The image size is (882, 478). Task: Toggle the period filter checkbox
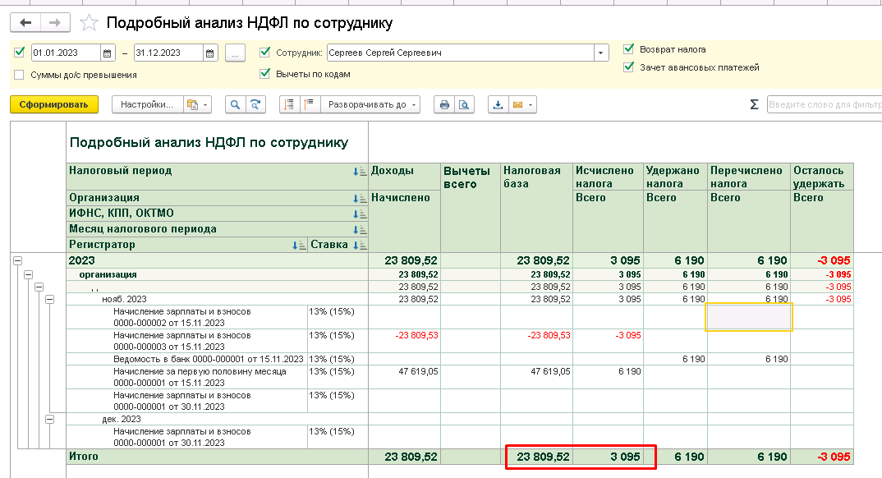tap(19, 53)
